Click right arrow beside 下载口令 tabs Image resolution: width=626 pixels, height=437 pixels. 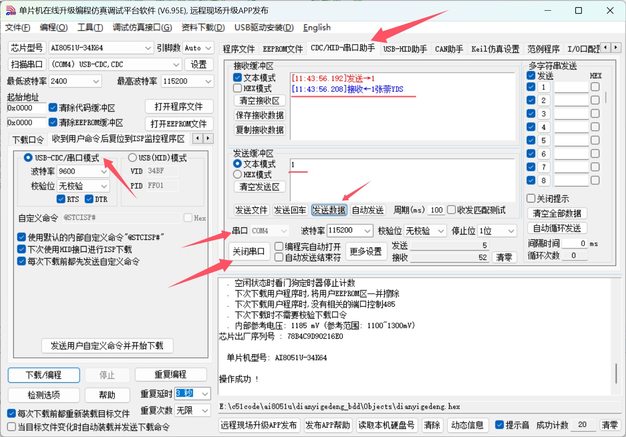[208, 138]
